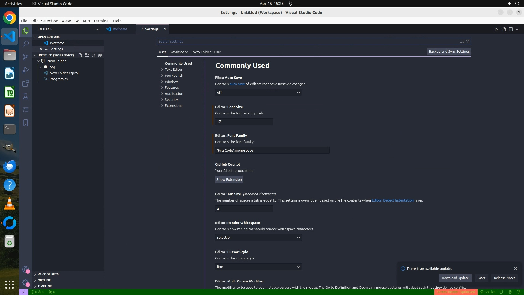
Task: Click the Show Extension button
Action: (x=229, y=179)
